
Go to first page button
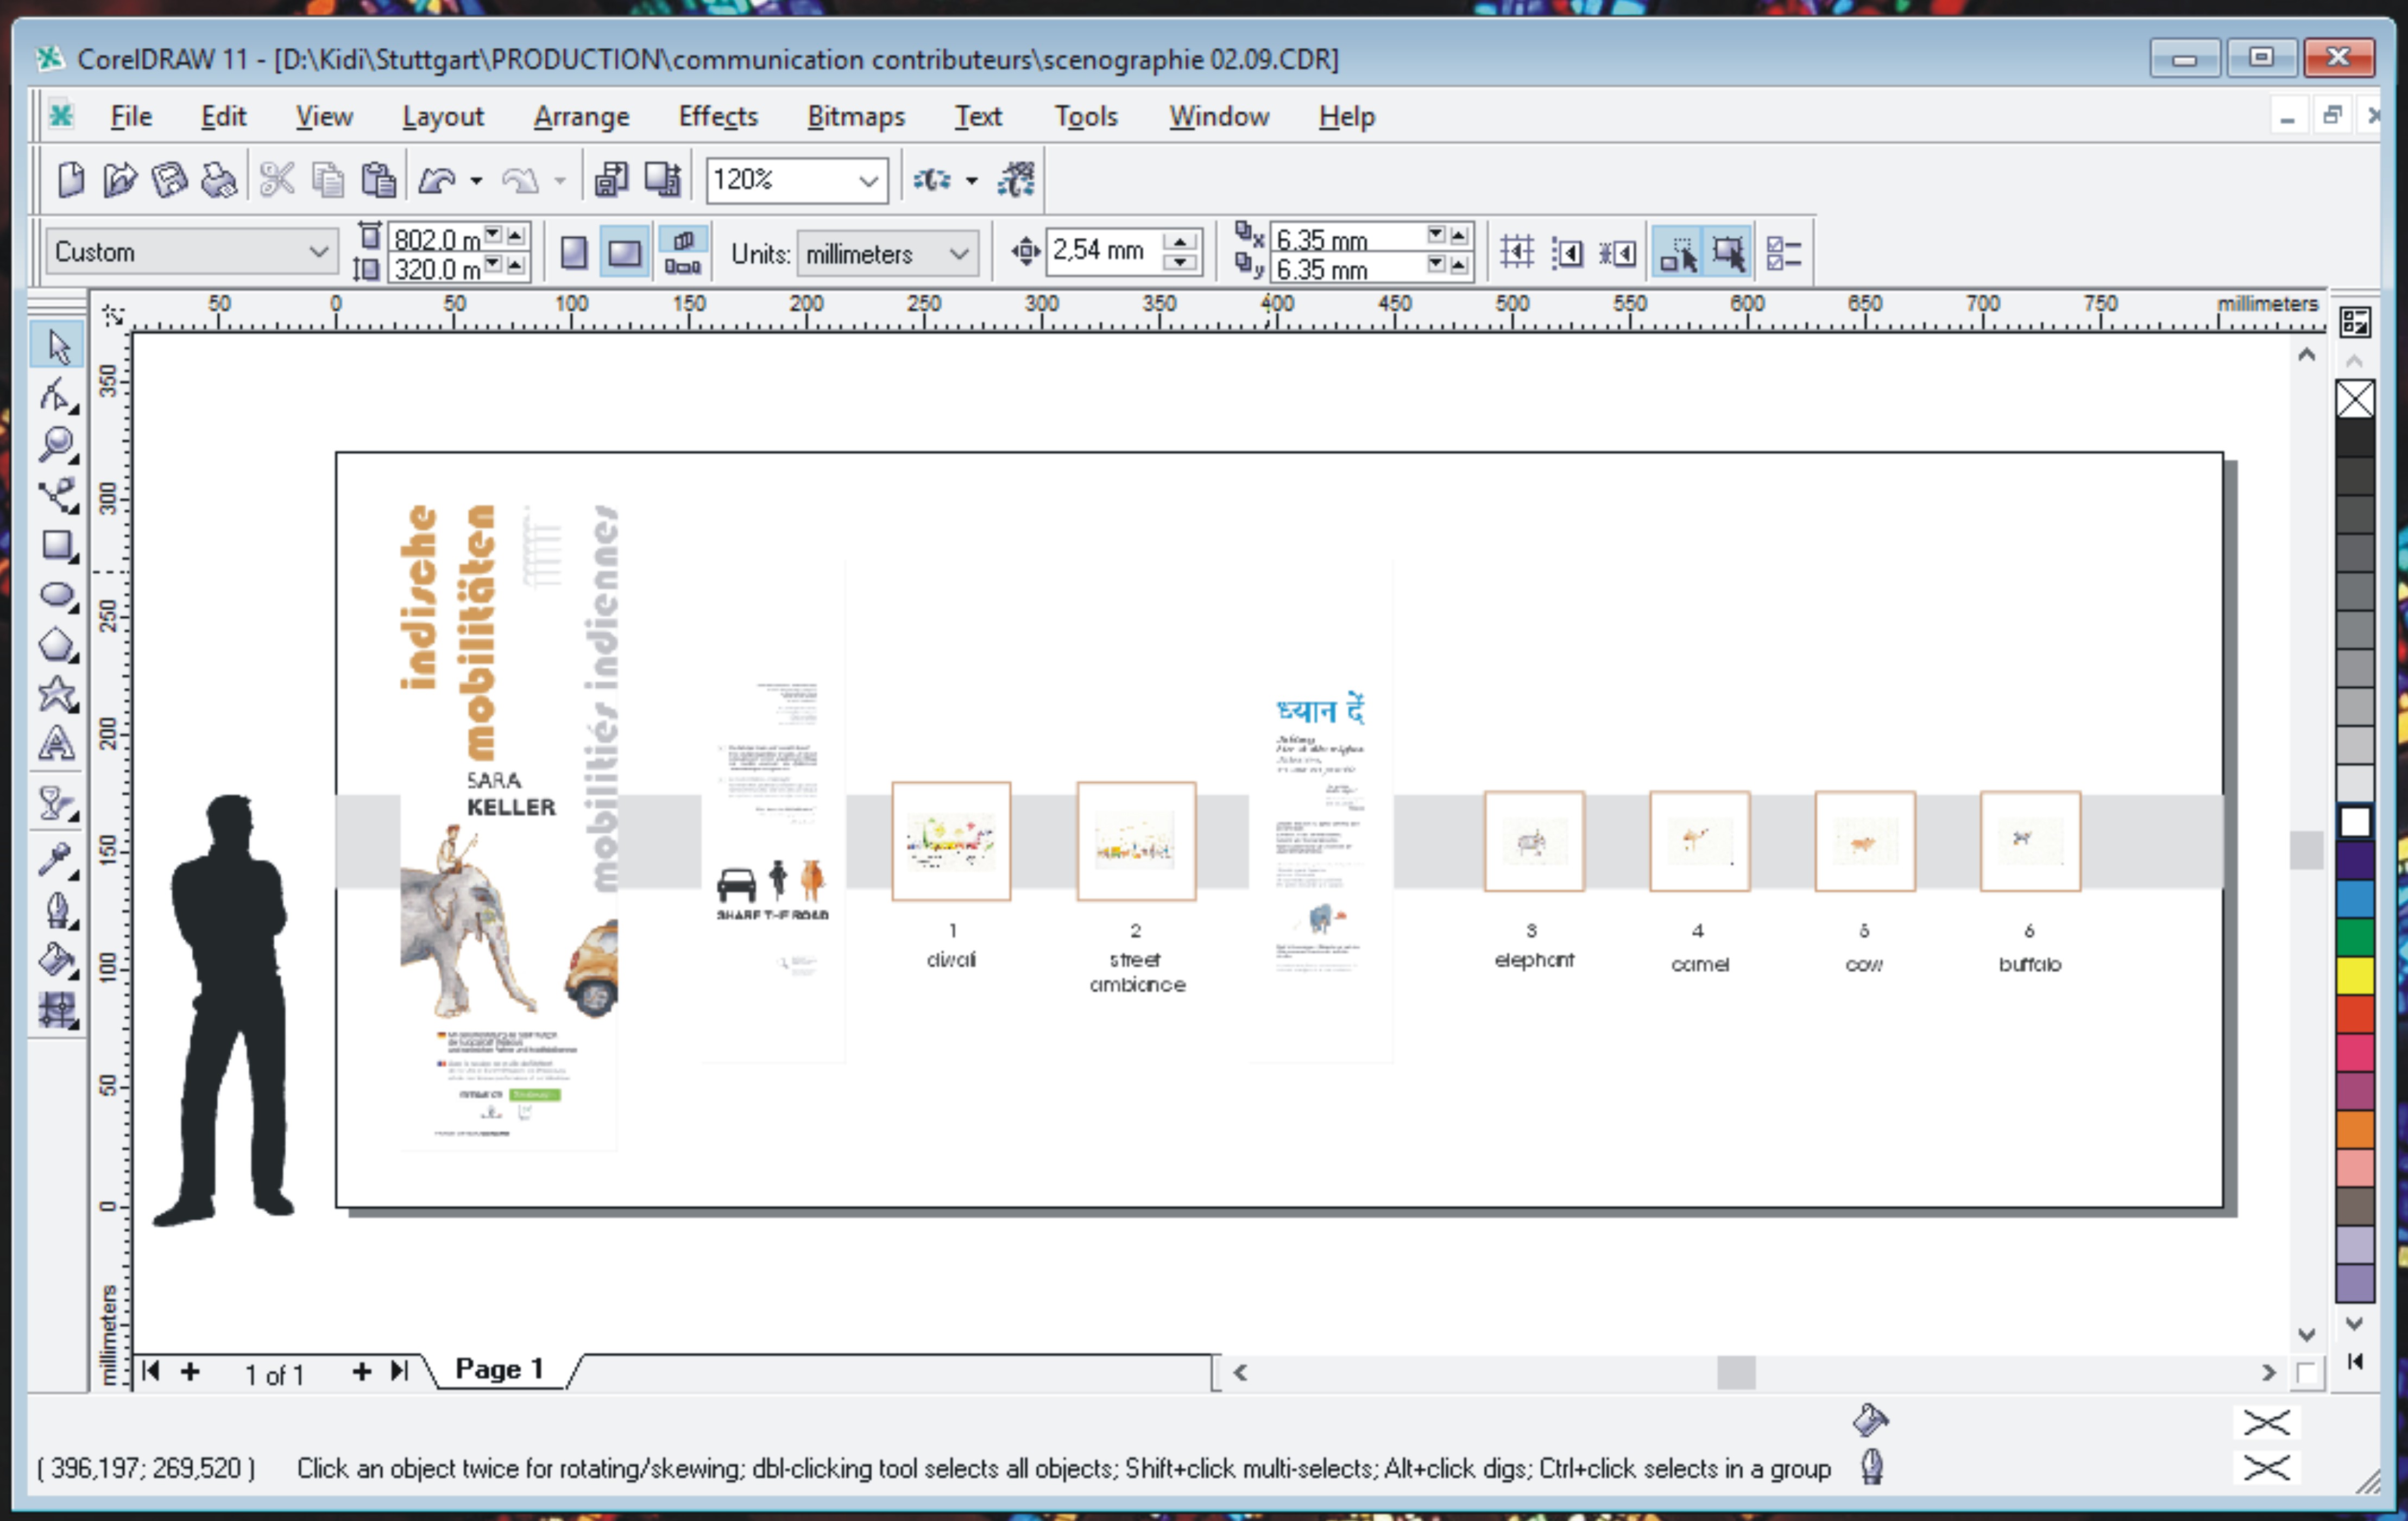click(152, 1371)
